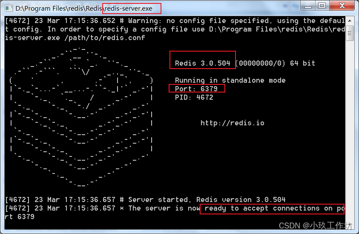
Task: Click the vertical scrollbar thumb
Action: [x=350, y=33]
